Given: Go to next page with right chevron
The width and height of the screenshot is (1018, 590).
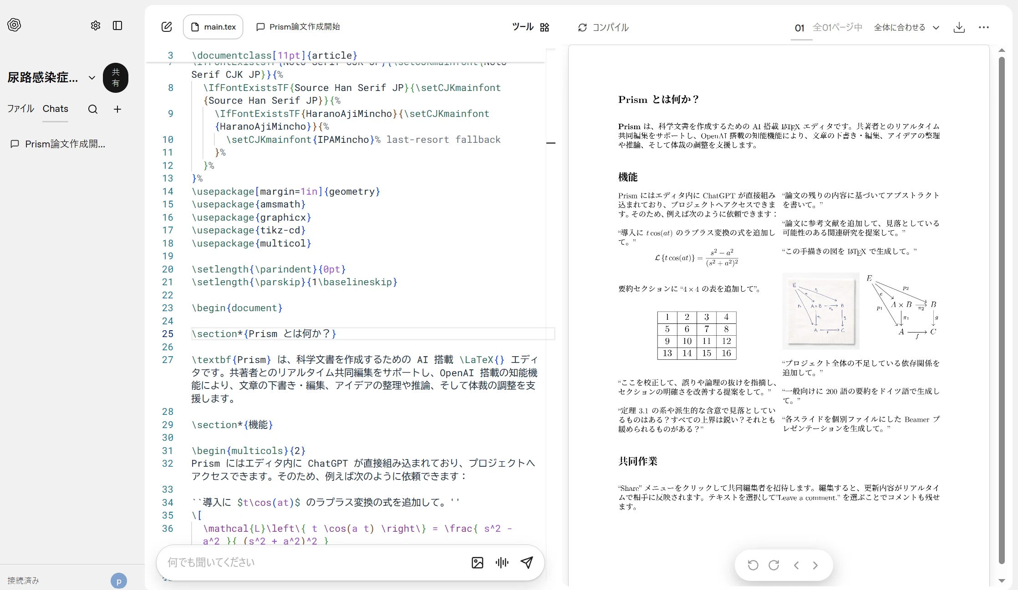Looking at the screenshot, I should [x=815, y=565].
